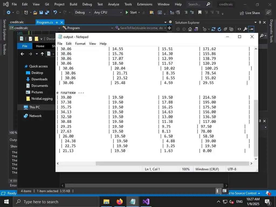
Task: Click Notepad horizontal scrollbar thumb
Action: 172,163
